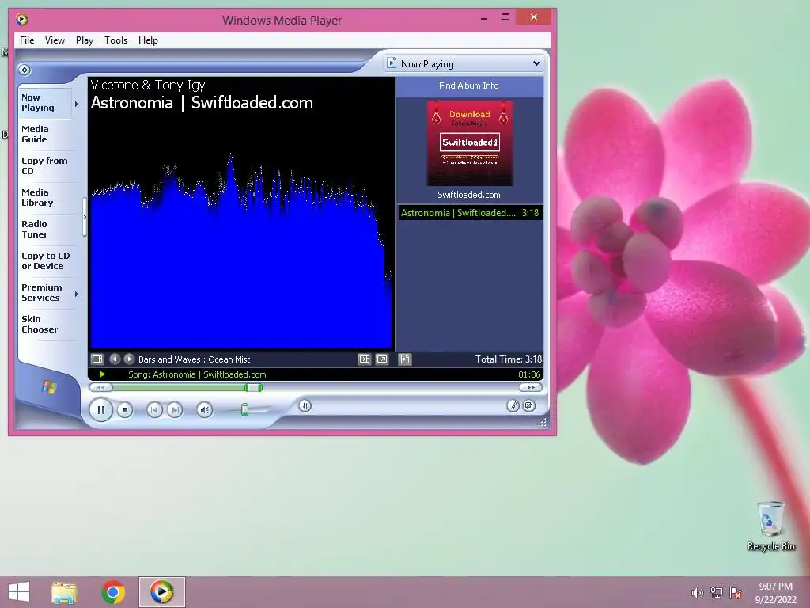
Task: Open the Tools menu
Action: click(x=115, y=40)
